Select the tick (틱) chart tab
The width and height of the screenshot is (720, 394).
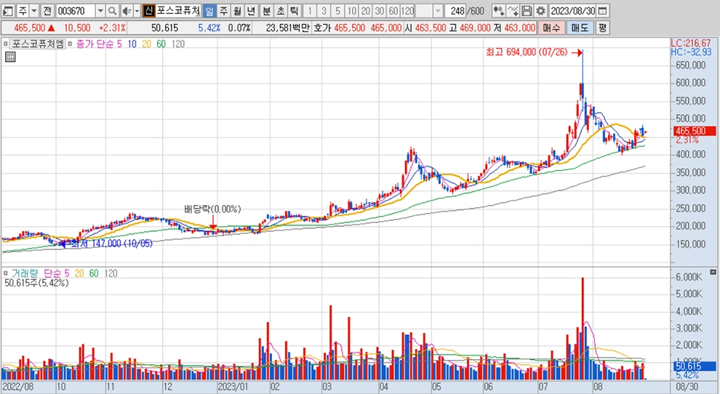[x=293, y=11]
